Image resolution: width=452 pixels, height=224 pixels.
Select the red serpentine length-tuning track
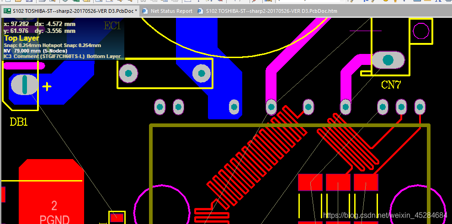tap(257, 157)
